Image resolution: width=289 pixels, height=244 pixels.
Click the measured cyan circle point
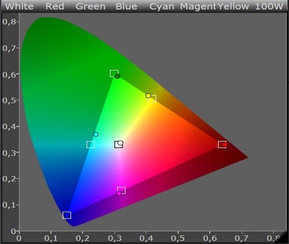point(96,134)
